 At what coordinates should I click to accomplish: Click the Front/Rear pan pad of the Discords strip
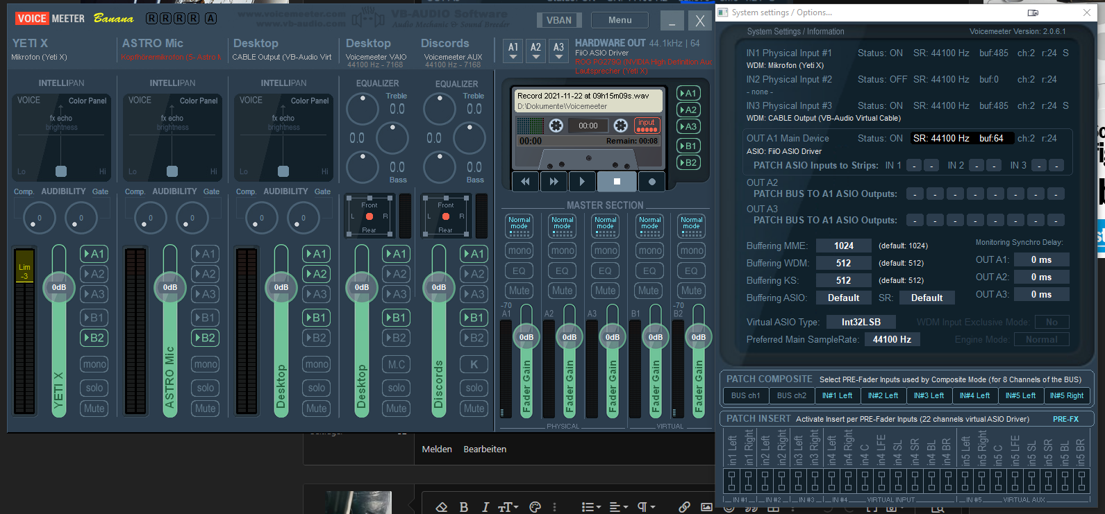click(445, 217)
